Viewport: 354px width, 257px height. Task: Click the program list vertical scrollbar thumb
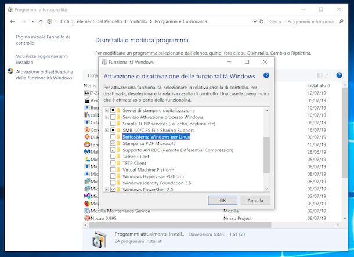point(345,132)
